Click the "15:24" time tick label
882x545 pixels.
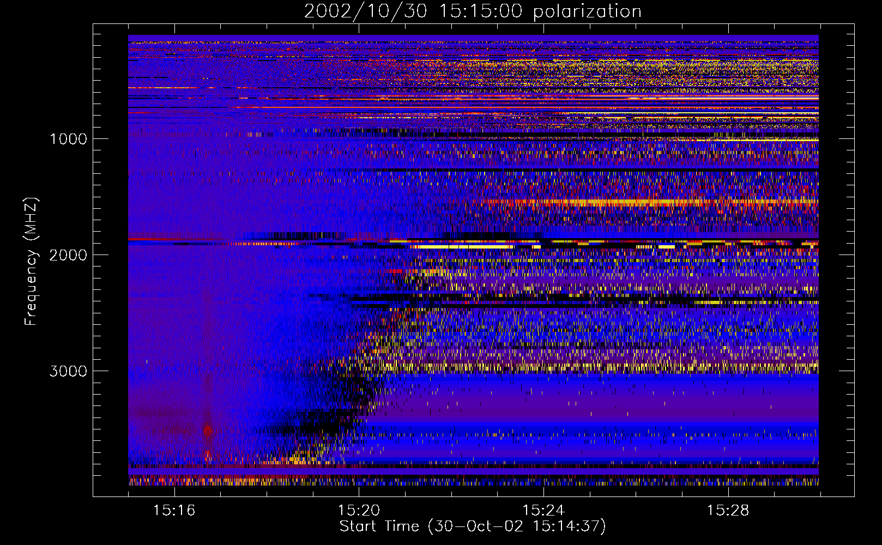click(x=543, y=510)
